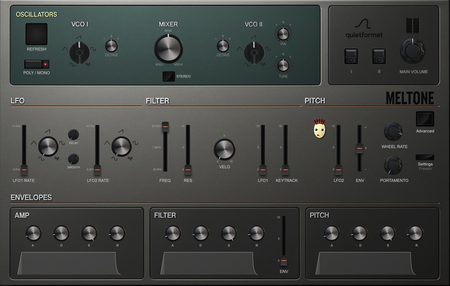Click the PW knob
450x286 pixels.
tap(283, 34)
